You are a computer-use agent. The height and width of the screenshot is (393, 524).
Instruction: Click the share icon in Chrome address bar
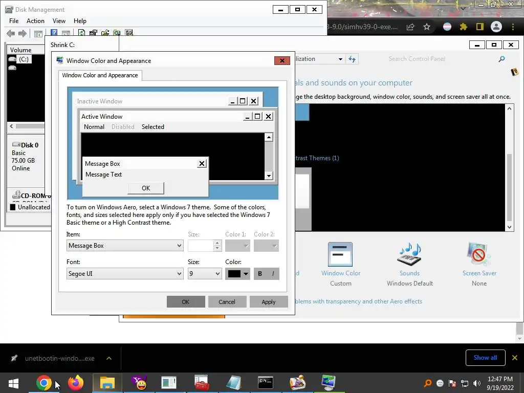pos(410,27)
